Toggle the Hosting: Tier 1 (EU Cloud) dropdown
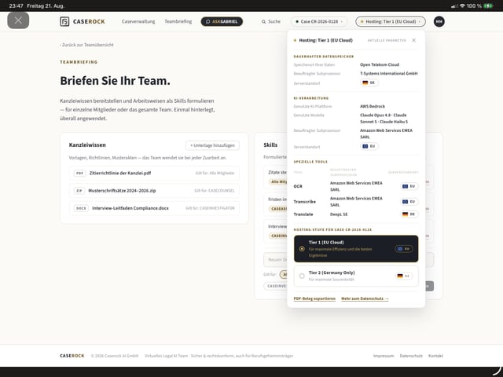 click(391, 21)
